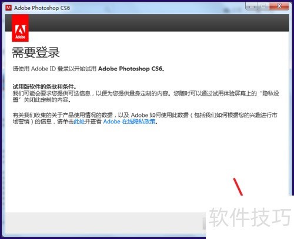Image resolution: width=294 pixels, height=239 pixels.
Task: Click the 需要登录 heading text
Action: tap(36, 52)
